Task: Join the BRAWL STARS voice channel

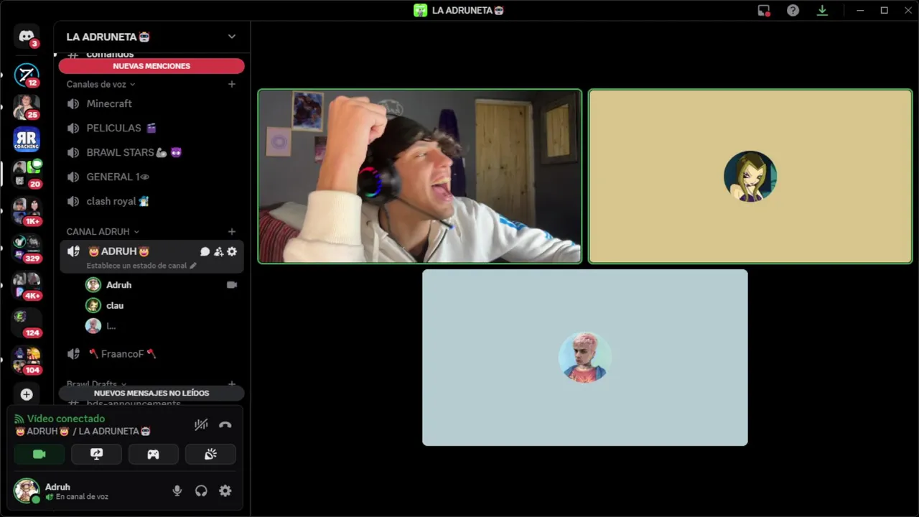Action: pos(151,152)
